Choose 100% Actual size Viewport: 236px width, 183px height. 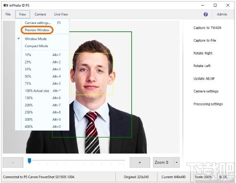(42, 91)
